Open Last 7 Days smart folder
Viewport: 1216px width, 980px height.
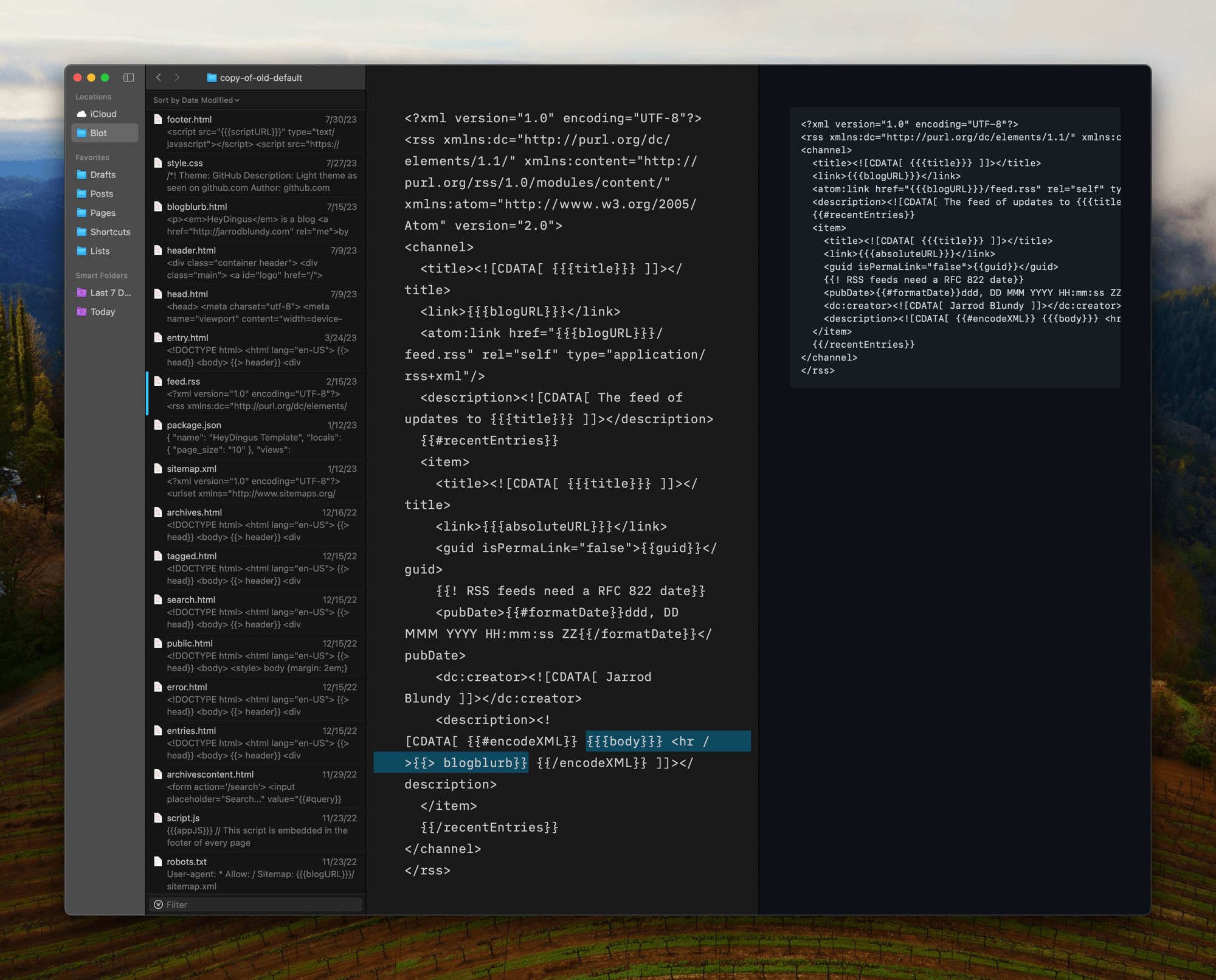point(105,292)
